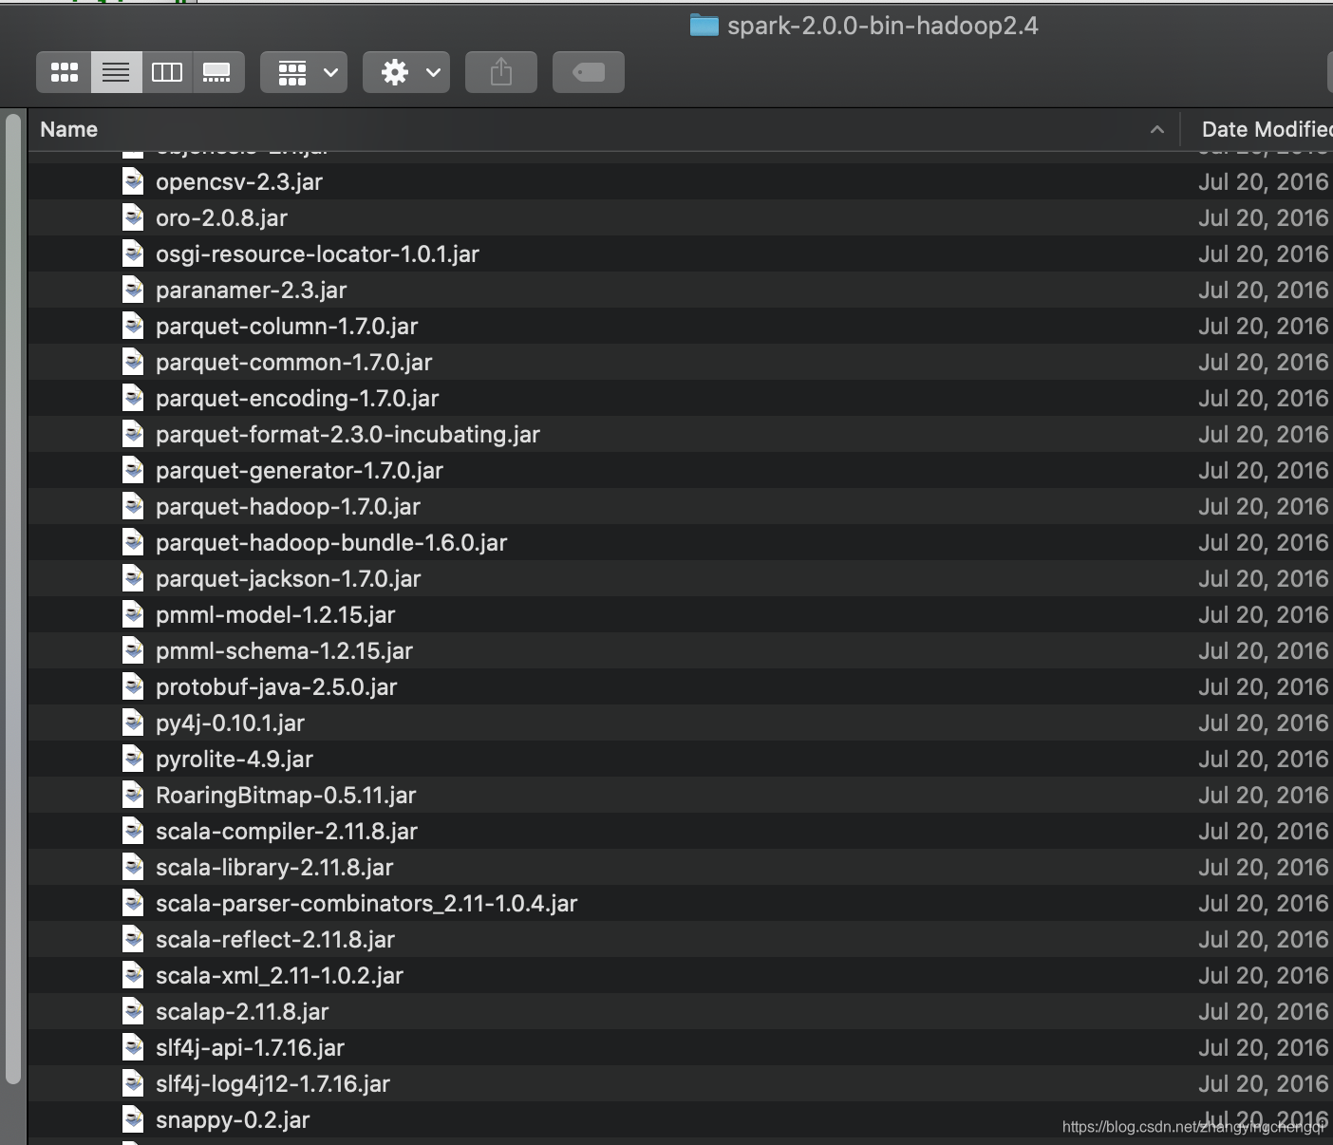Click the file name scala-library-2.11.8.jar
This screenshot has width=1333, height=1145.
pyautogui.click(x=274, y=868)
